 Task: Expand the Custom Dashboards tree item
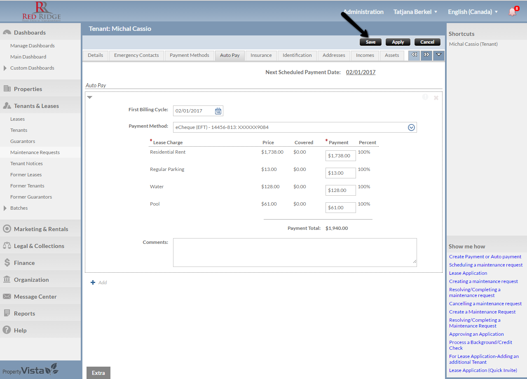click(x=5, y=68)
